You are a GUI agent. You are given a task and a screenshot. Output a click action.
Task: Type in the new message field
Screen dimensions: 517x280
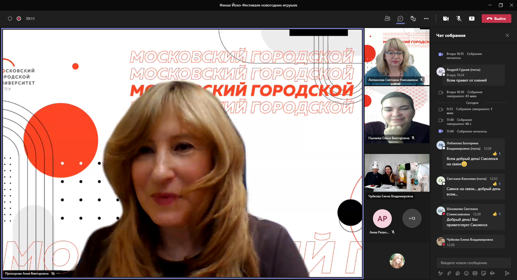(x=473, y=263)
